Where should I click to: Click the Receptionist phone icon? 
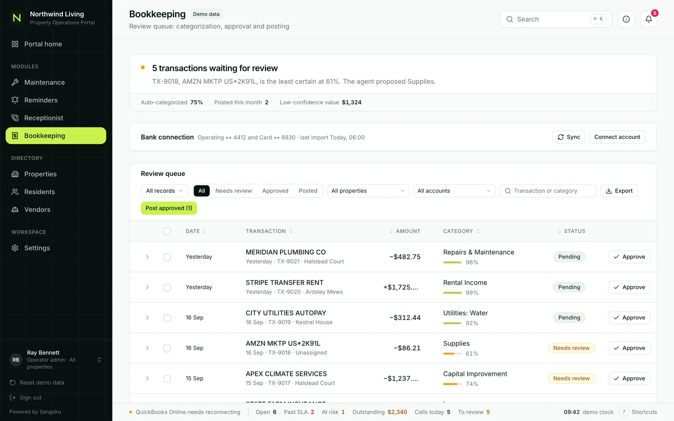15,118
